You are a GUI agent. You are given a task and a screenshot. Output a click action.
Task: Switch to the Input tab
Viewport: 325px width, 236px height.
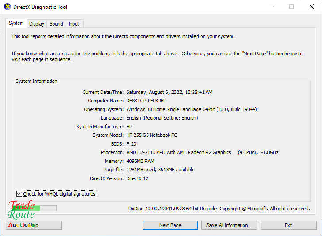pyautogui.click(x=74, y=24)
